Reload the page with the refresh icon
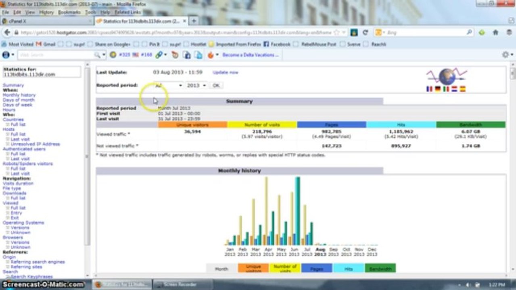Image resolution: width=516 pixels, height=290 pixels. [x=366, y=33]
